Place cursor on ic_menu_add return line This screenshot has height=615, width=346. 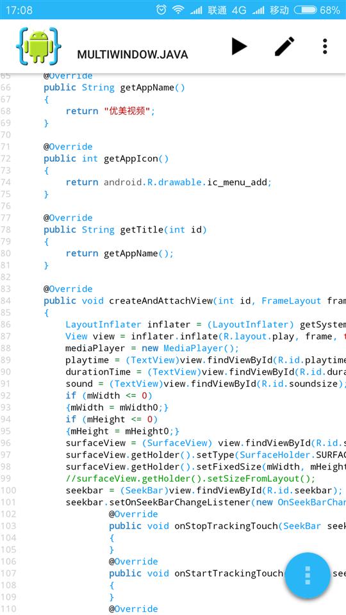tap(169, 182)
